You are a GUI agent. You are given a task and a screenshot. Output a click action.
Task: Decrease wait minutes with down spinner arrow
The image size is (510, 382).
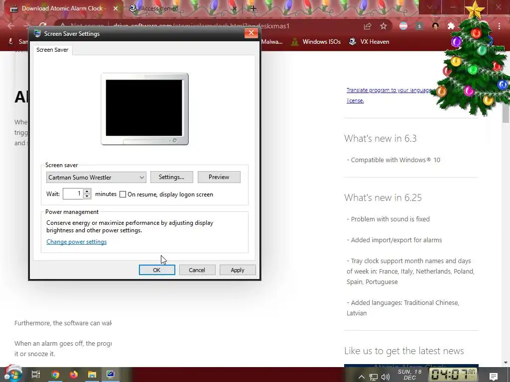click(x=87, y=196)
